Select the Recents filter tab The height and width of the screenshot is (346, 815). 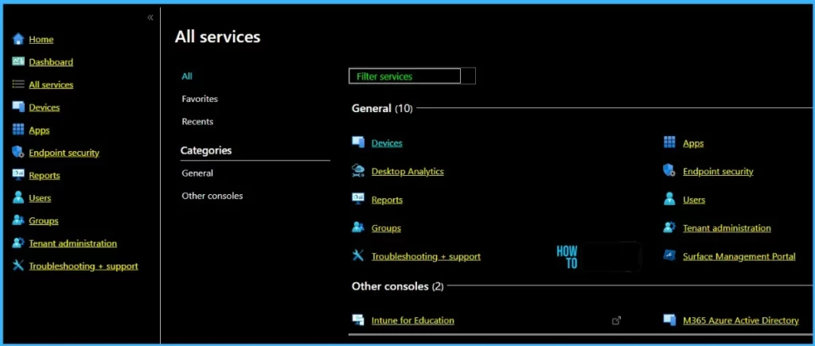(197, 122)
